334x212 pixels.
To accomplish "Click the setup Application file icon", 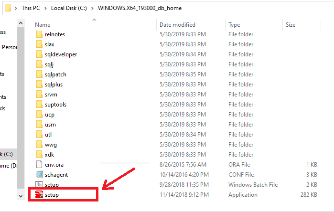I will pos(39,195).
